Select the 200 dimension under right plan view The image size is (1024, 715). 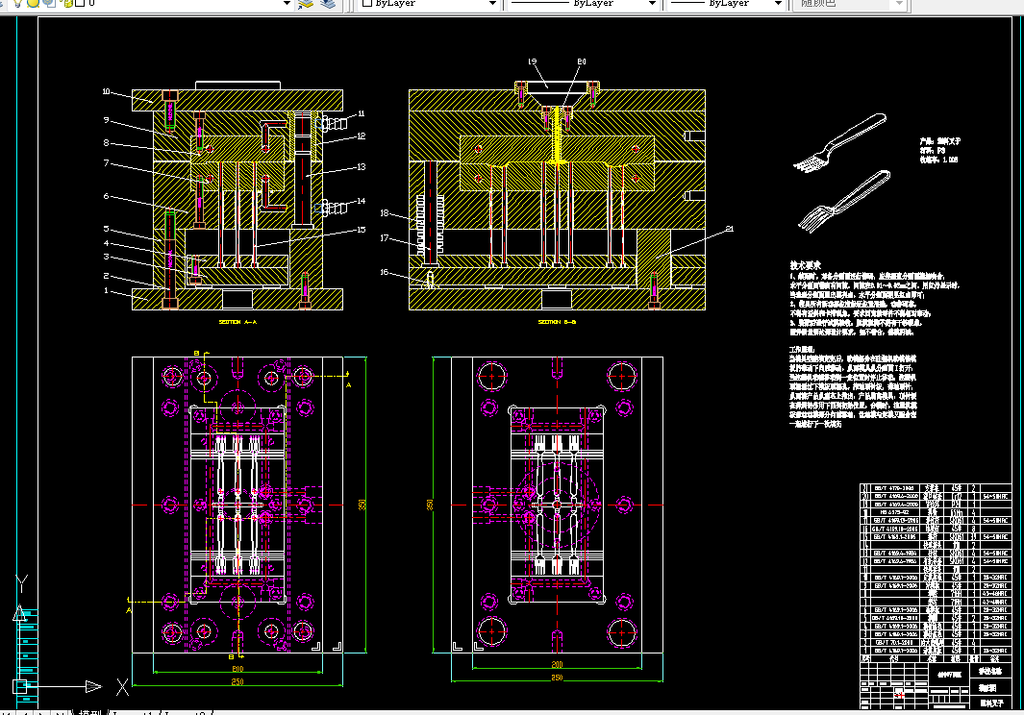pos(557,665)
